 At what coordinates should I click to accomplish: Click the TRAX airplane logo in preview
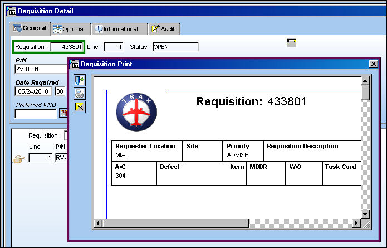(x=136, y=112)
